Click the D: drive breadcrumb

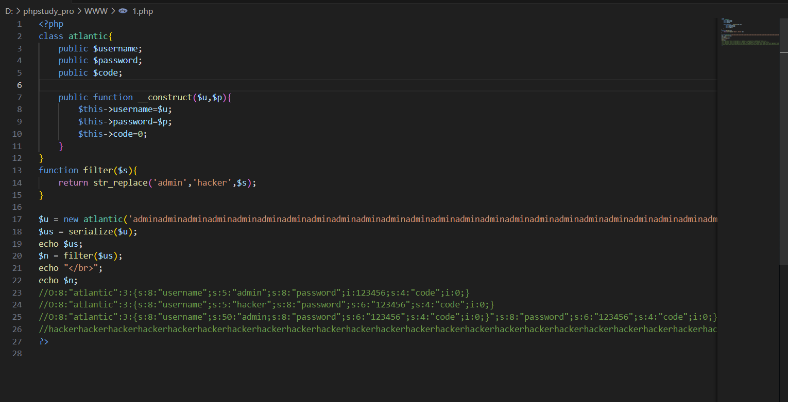(x=9, y=11)
